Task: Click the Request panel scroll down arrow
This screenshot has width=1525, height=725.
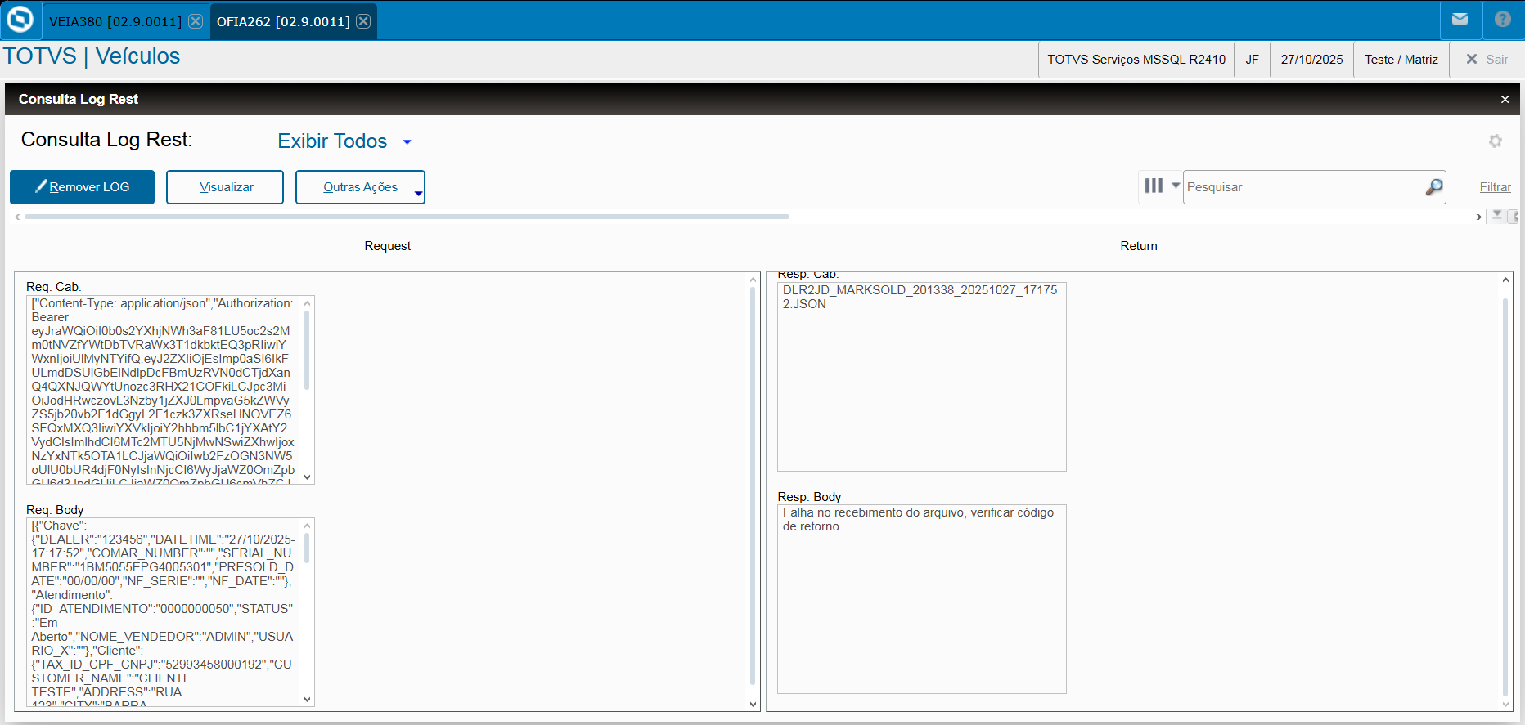Action: 754,704
